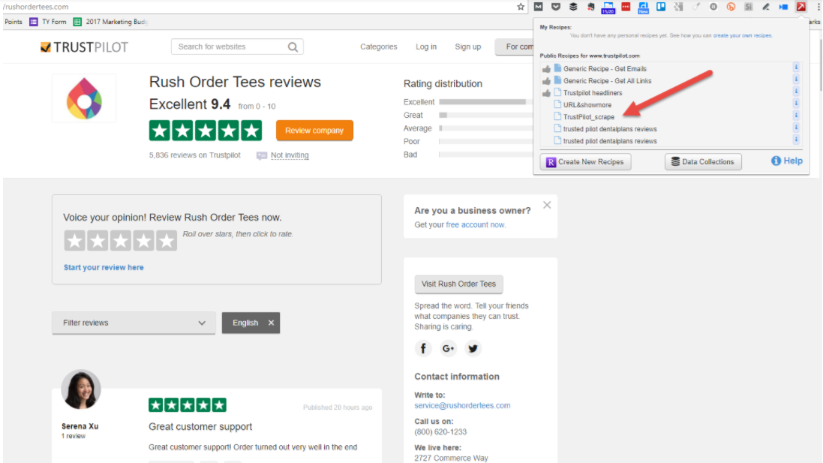Click the bookmark star in the address bar

click(521, 7)
